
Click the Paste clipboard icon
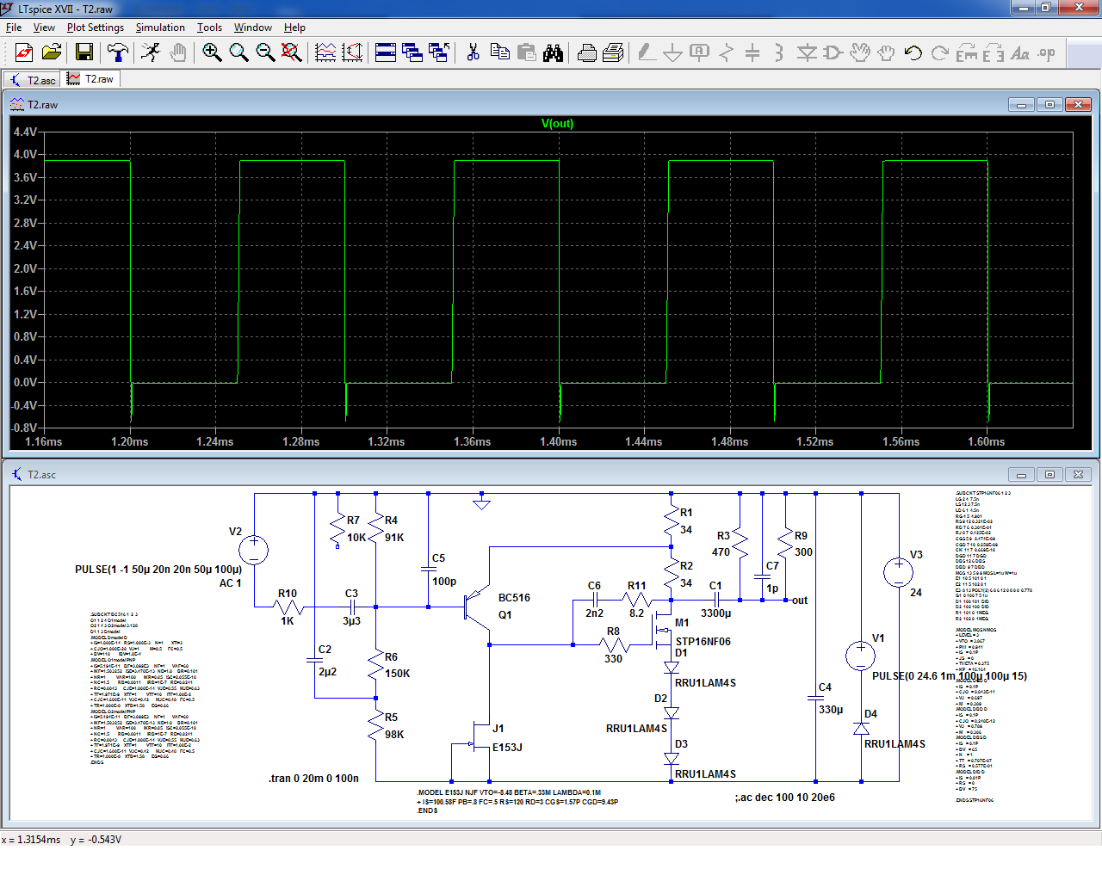(x=526, y=53)
